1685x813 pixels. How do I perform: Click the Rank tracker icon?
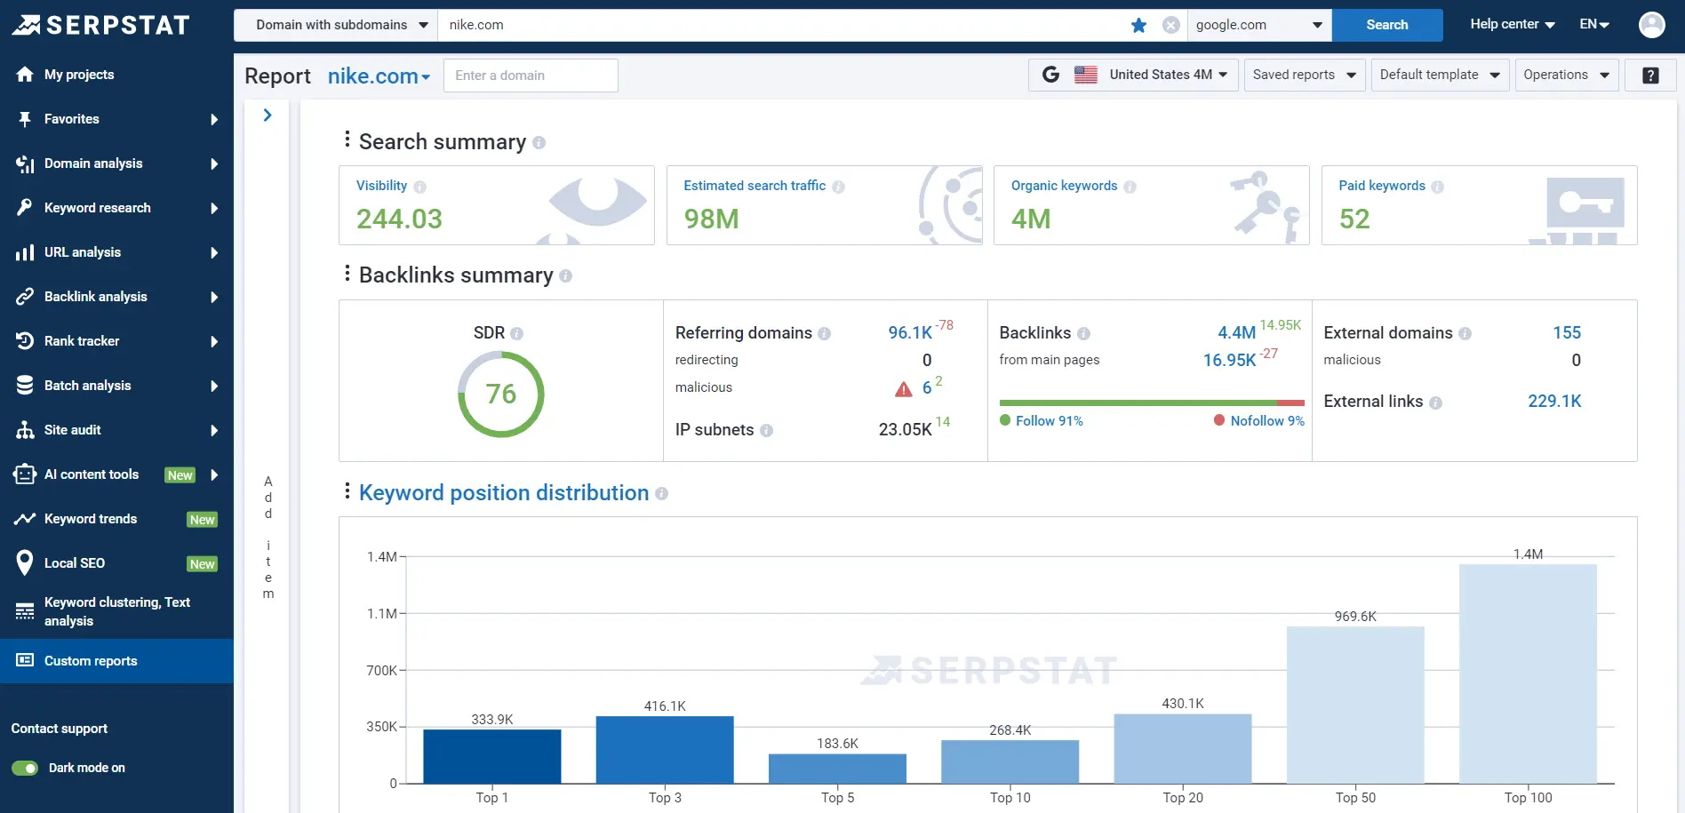point(25,341)
